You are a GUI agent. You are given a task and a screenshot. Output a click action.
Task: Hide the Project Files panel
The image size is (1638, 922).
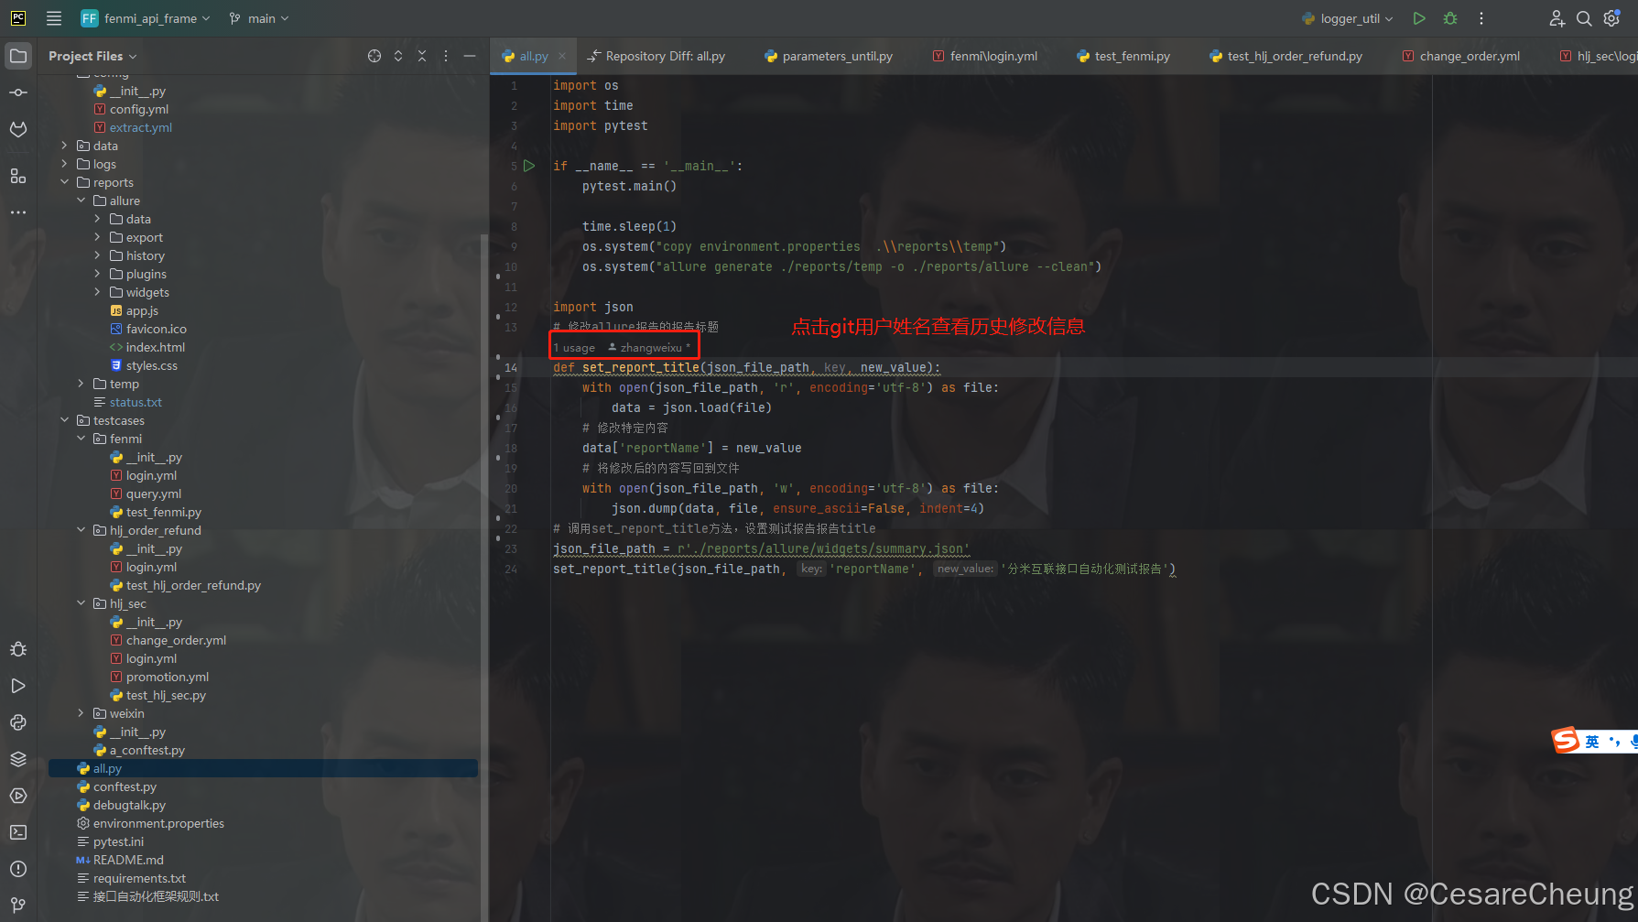470,56
